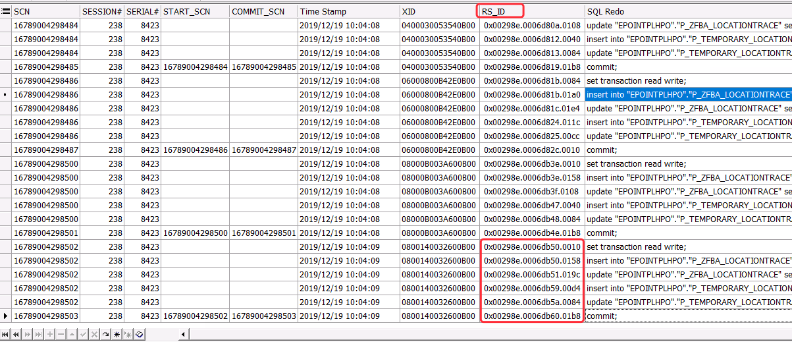Click the plus insert record button

pyautogui.click(x=49, y=334)
